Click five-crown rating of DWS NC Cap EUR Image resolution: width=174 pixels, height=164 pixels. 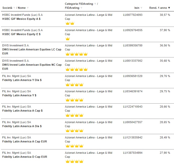77,69
